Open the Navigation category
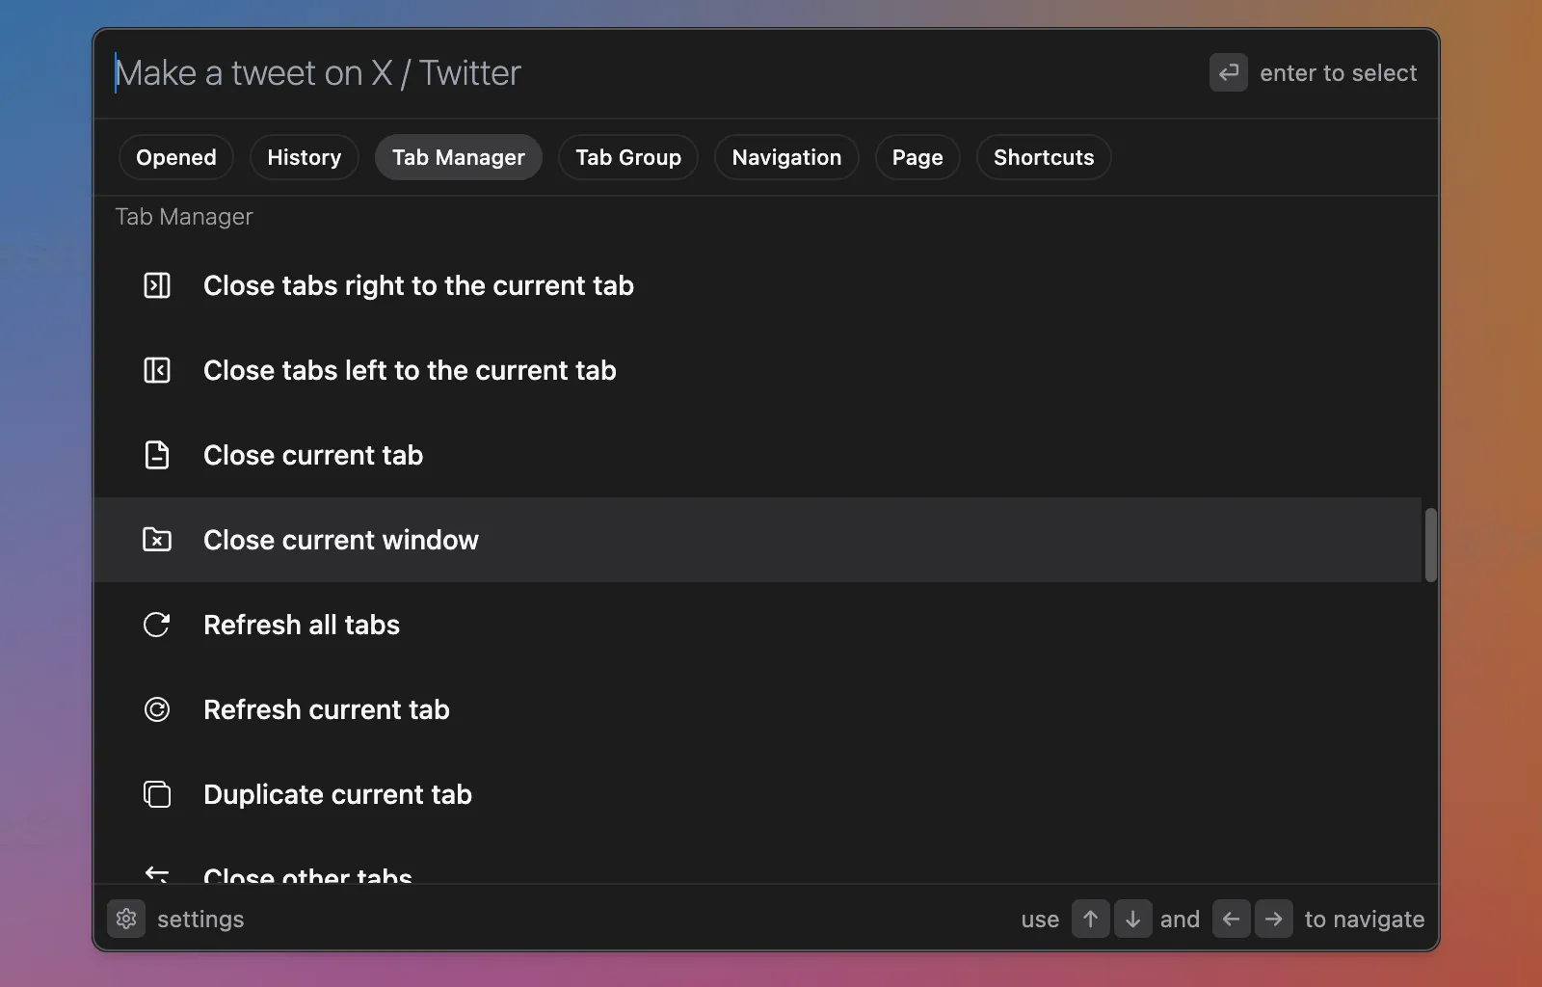Viewport: 1542px width, 987px height. pyautogui.click(x=786, y=157)
